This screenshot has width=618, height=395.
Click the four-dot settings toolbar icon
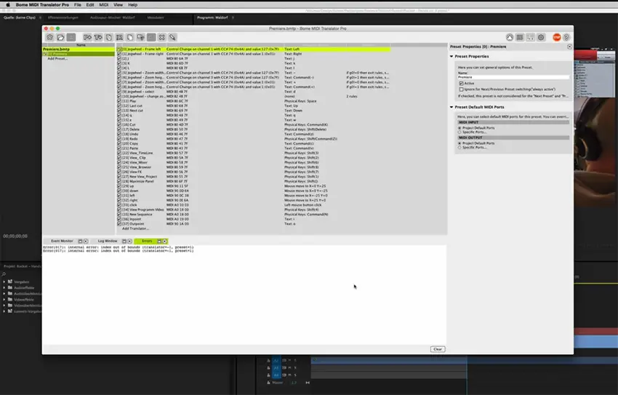pos(162,37)
